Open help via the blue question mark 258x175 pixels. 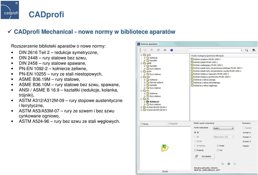click(172, 50)
